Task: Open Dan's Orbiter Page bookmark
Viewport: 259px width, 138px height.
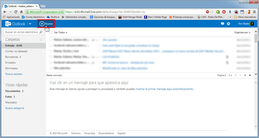Action: tap(156, 17)
